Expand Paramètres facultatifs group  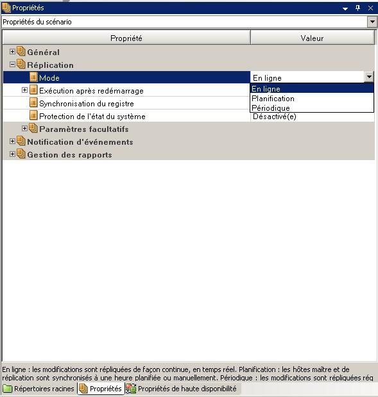coord(24,129)
